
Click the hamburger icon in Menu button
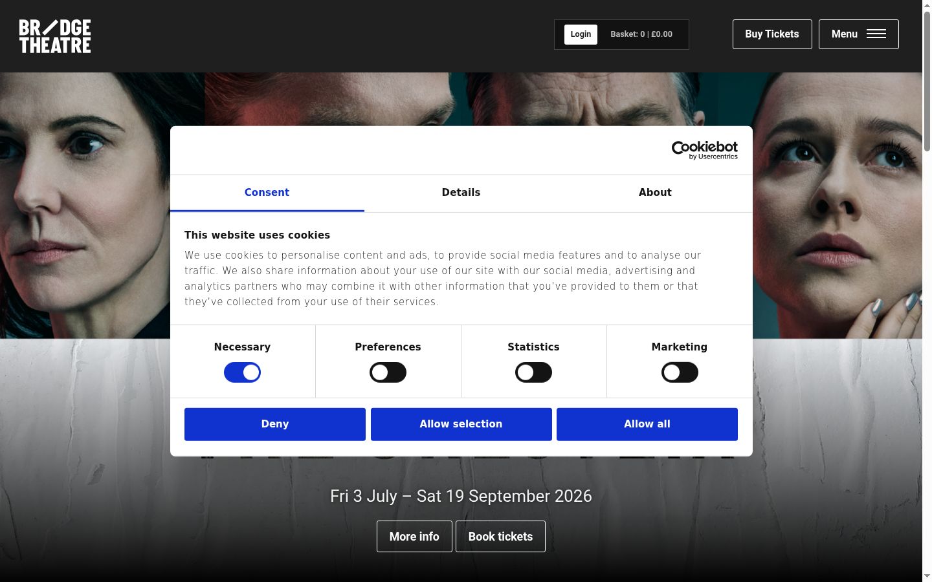(876, 34)
